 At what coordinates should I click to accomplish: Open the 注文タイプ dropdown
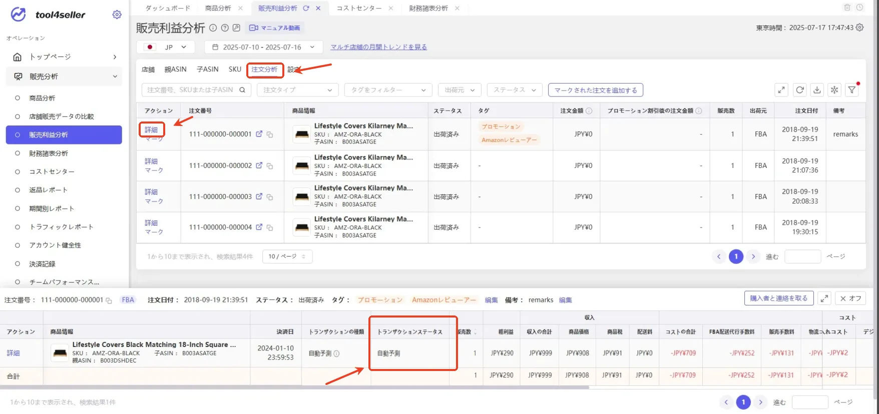(x=297, y=90)
